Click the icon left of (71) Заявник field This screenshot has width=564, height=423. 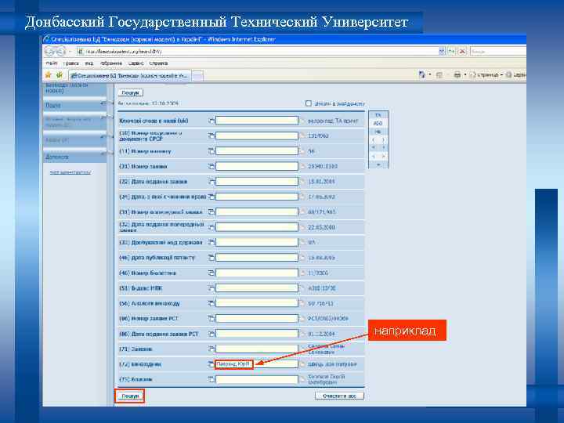pos(211,349)
